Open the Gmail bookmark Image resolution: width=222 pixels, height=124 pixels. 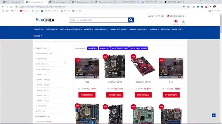click(15, 11)
